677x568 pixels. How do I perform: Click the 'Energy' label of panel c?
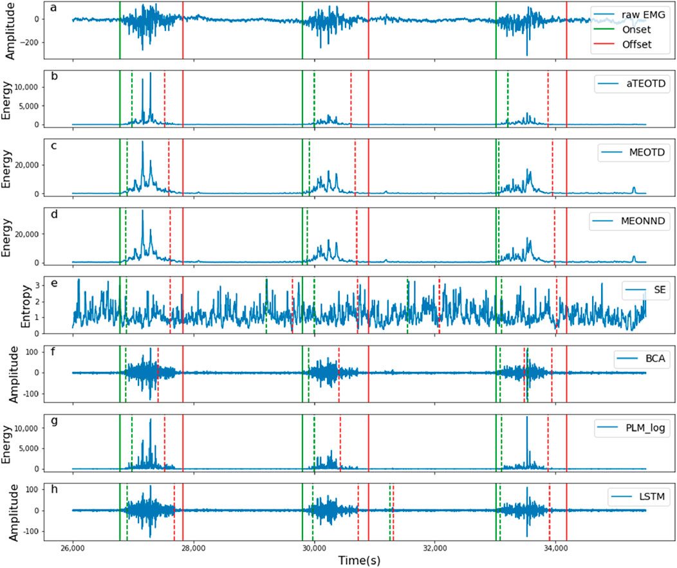pyautogui.click(x=6, y=169)
